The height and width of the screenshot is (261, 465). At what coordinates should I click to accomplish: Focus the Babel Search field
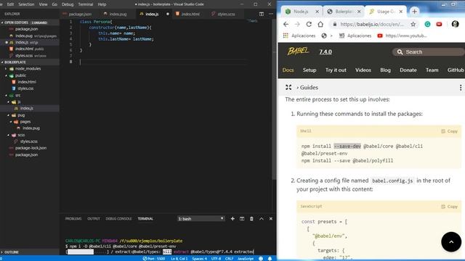428,51
